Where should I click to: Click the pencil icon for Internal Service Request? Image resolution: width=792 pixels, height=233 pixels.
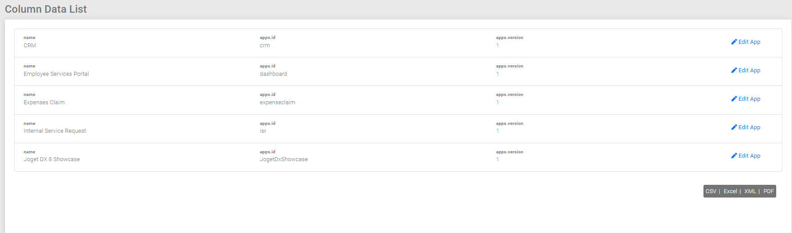click(x=734, y=127)
